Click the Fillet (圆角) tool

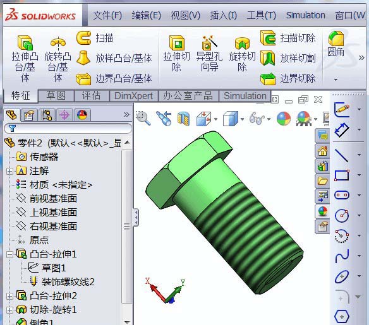click(336, 44)
